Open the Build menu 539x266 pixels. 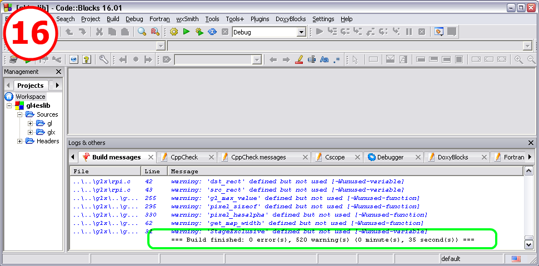click(x=113, y=19)
